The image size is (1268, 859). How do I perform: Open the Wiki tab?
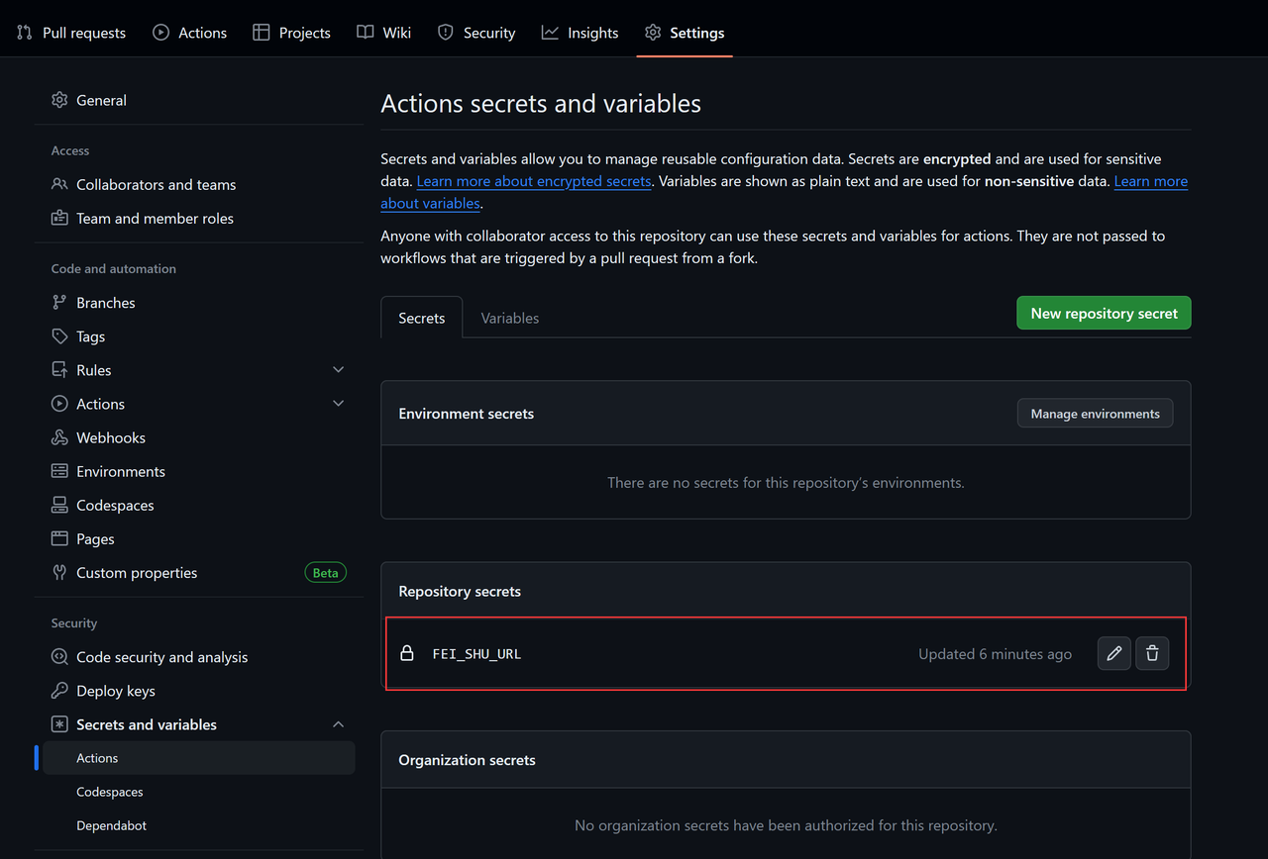click(x=384, y=33)
